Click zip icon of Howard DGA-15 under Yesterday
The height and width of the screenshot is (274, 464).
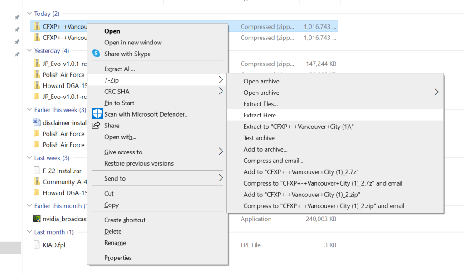coord(37,85)
